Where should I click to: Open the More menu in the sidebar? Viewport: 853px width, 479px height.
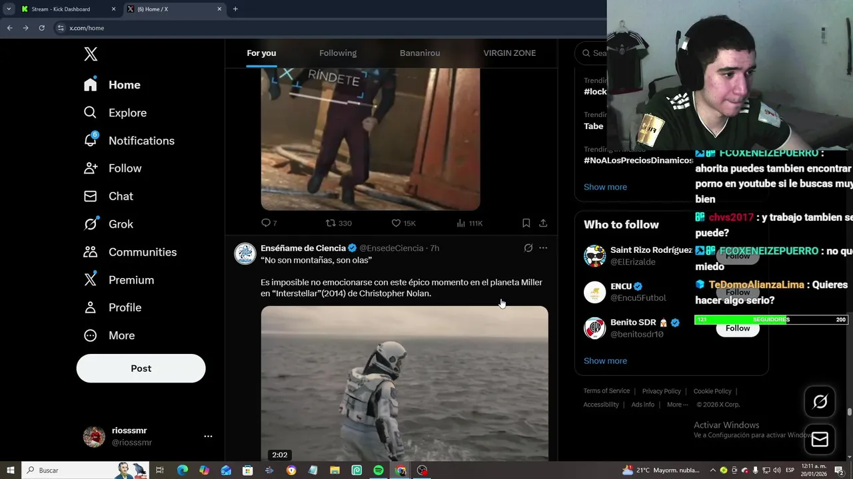tap(109, 335)
